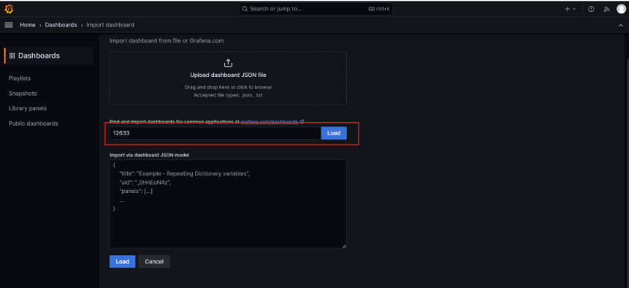Open the user profile avatar
The image size is (629, 288).
tap(621, 9)
